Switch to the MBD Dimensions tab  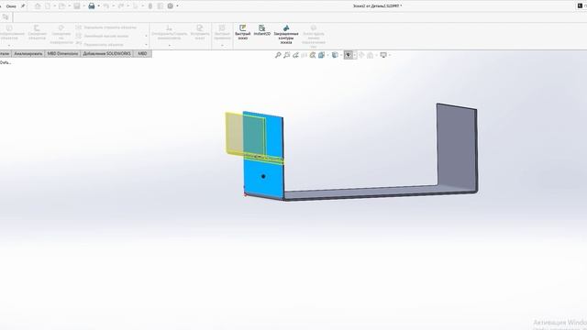pos(63,53)
